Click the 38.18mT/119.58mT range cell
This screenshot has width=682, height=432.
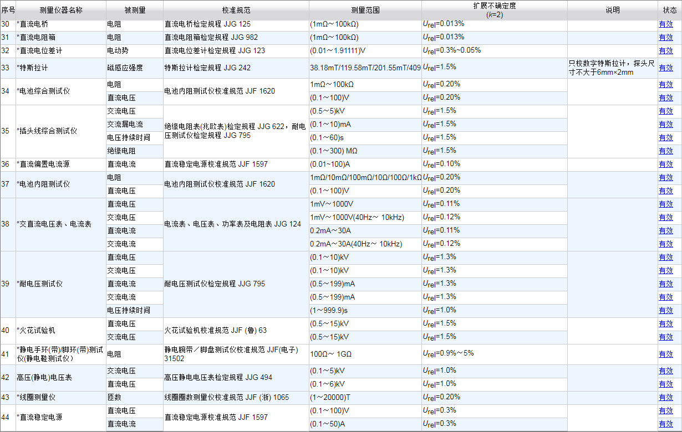point(365,68)
